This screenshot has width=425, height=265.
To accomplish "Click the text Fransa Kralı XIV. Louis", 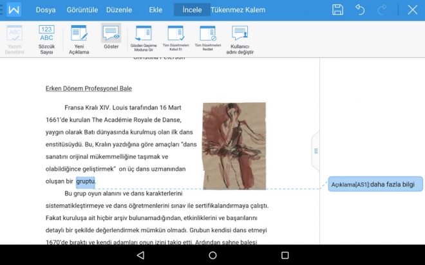I will (x=96, y=107).
